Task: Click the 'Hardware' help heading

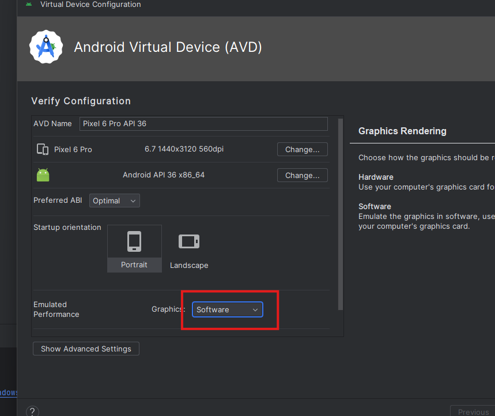Action: tap(376, 177)
